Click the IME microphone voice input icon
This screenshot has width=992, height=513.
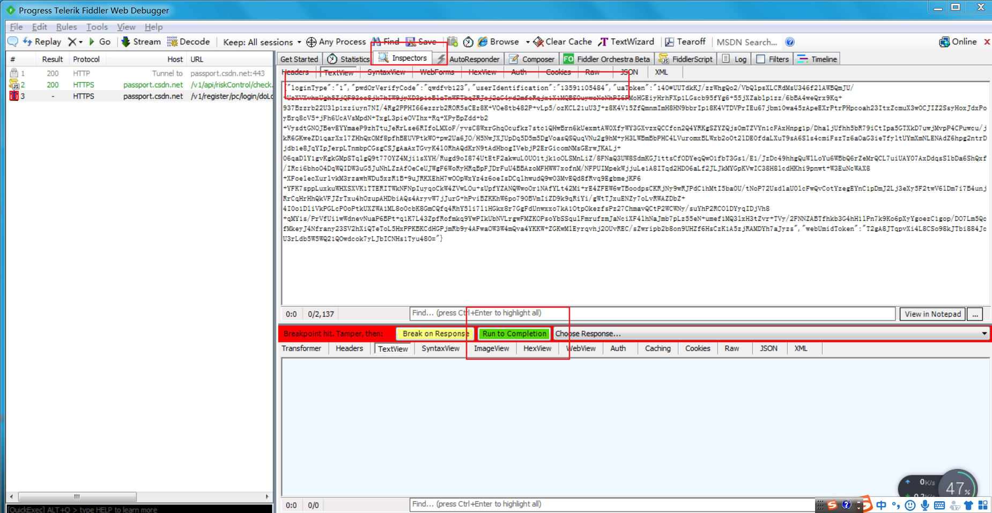925,505
